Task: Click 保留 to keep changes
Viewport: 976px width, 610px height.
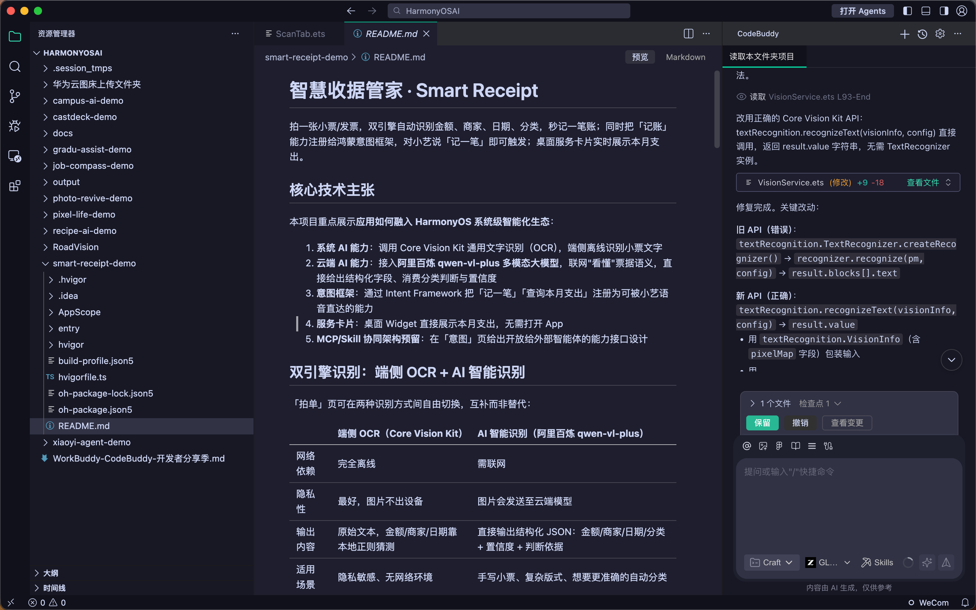Action: (762, 423)
